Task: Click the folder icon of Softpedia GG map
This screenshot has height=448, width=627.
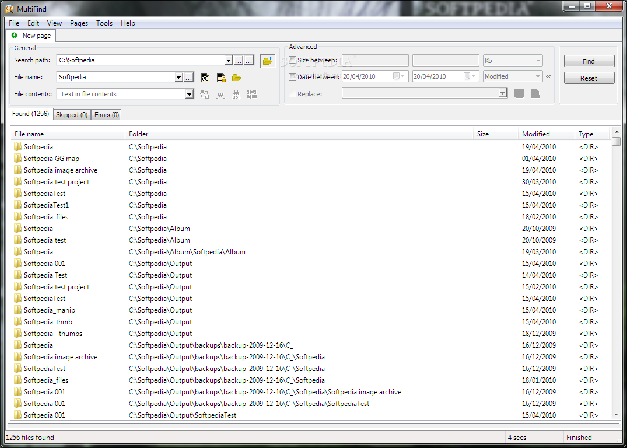Action: pos(17,159)
